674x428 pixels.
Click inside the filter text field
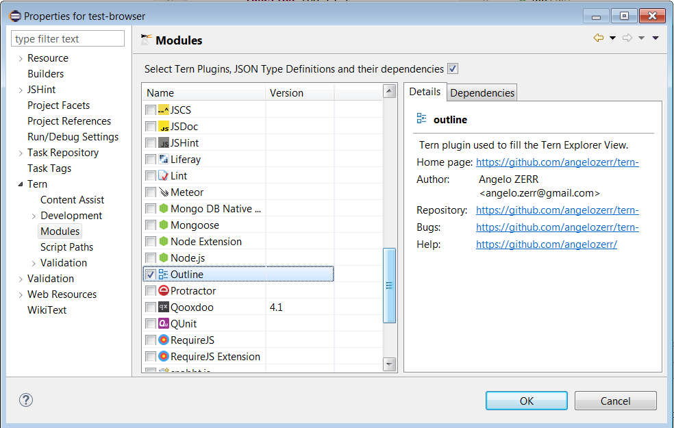(x=67, y=38)
